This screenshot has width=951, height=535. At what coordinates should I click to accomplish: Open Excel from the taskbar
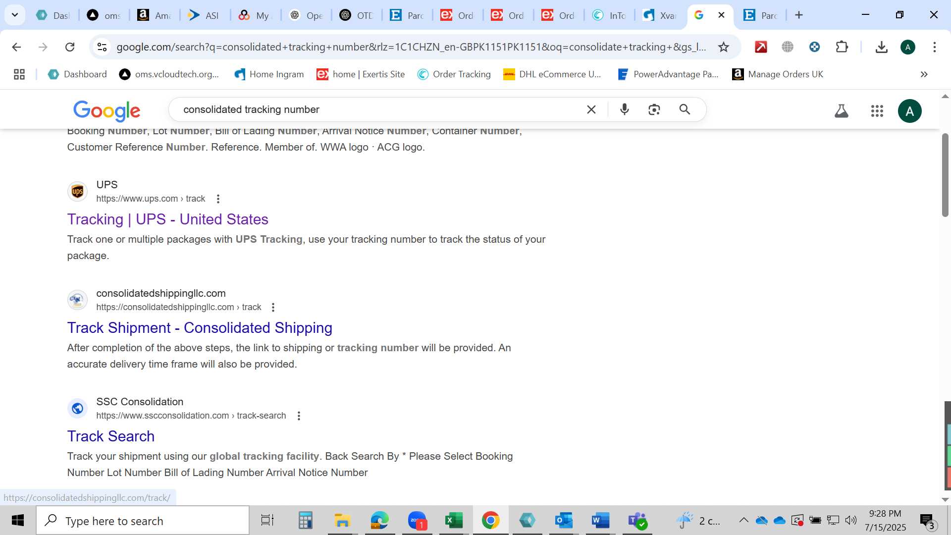tap(454, 521)
